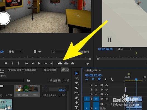Add a marker in the timeline panel
This screenshot has width=147, height=110.
pyautogui.click(x=105, y=79)
